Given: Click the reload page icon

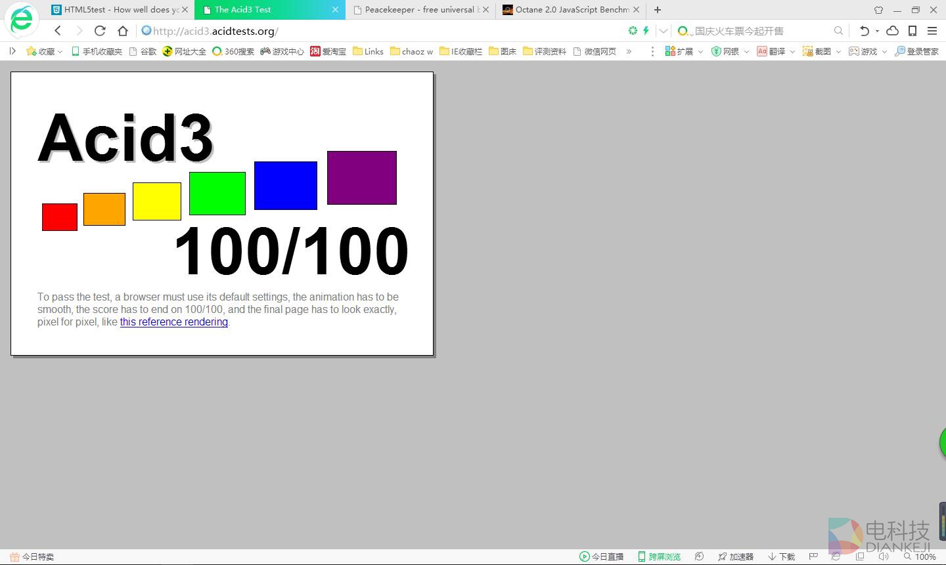Looking at the screenshot, I should point(100,31).
